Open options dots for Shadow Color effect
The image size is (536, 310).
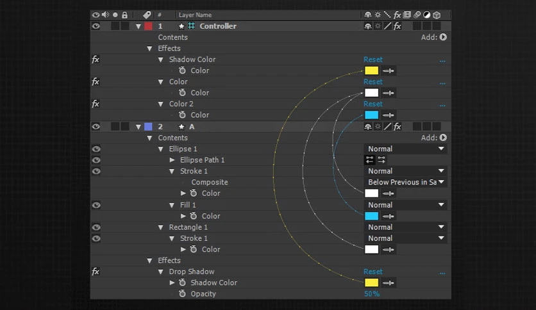442,61
